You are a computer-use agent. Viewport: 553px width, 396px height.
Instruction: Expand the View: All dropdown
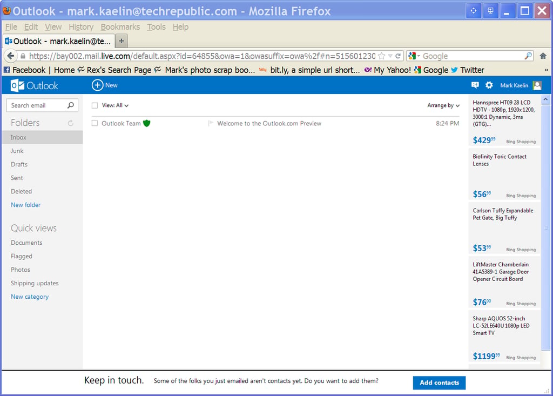tap(116, 105)
